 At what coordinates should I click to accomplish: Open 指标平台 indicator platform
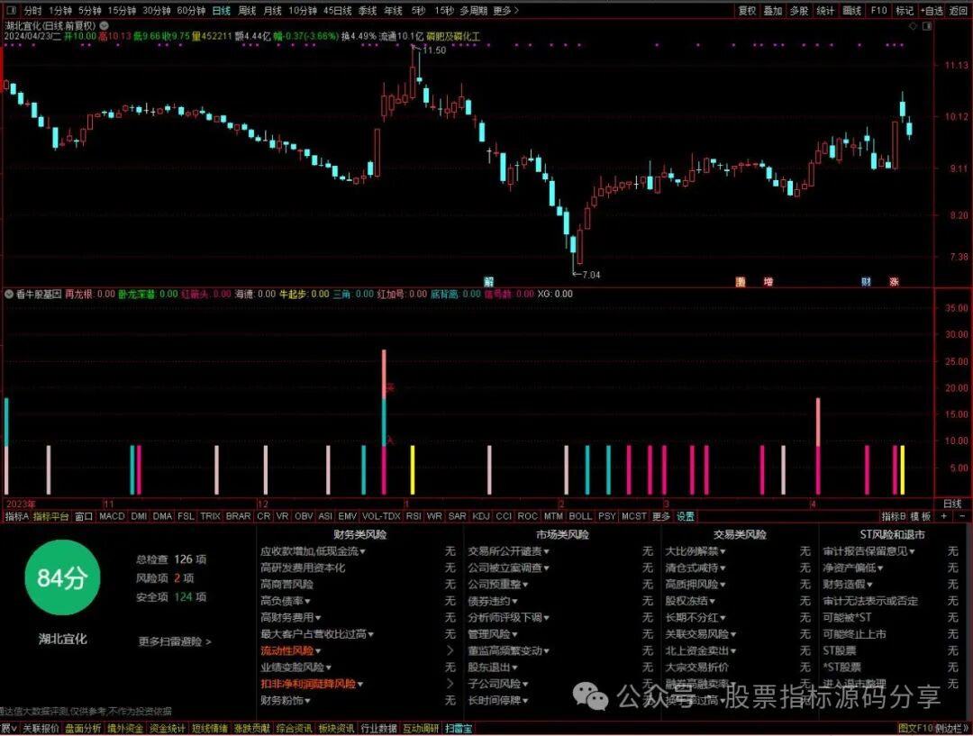pyautogui.click(x=50, y=516)
